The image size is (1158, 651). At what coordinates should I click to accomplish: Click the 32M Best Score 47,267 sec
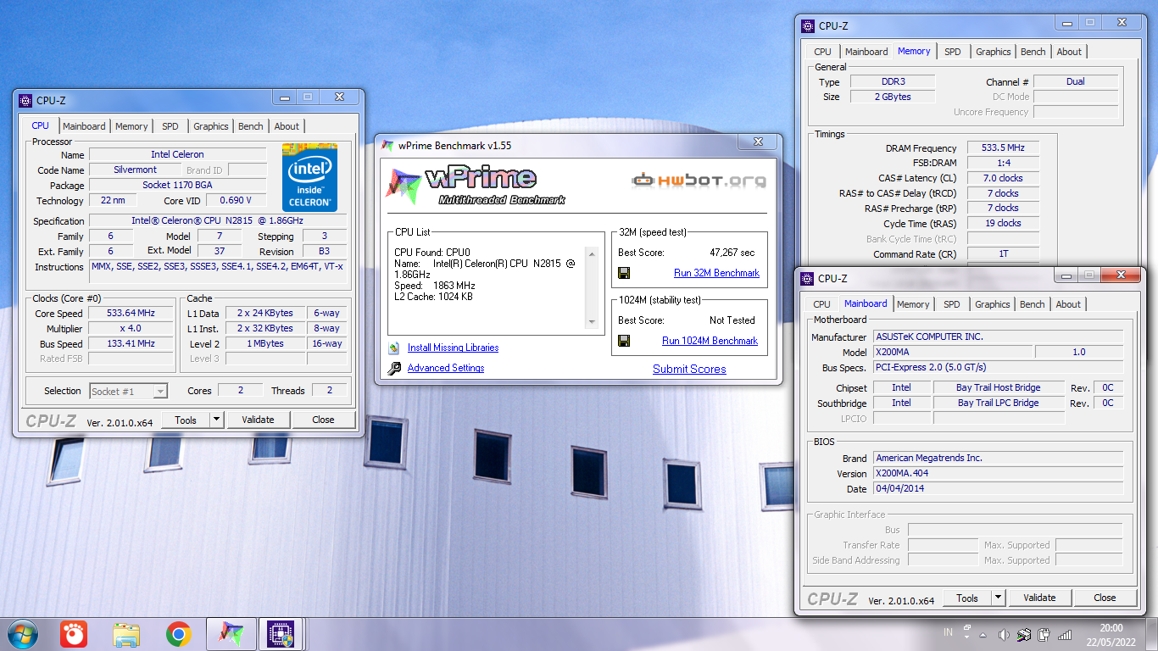pyautogui.click(x=732, y=253)
